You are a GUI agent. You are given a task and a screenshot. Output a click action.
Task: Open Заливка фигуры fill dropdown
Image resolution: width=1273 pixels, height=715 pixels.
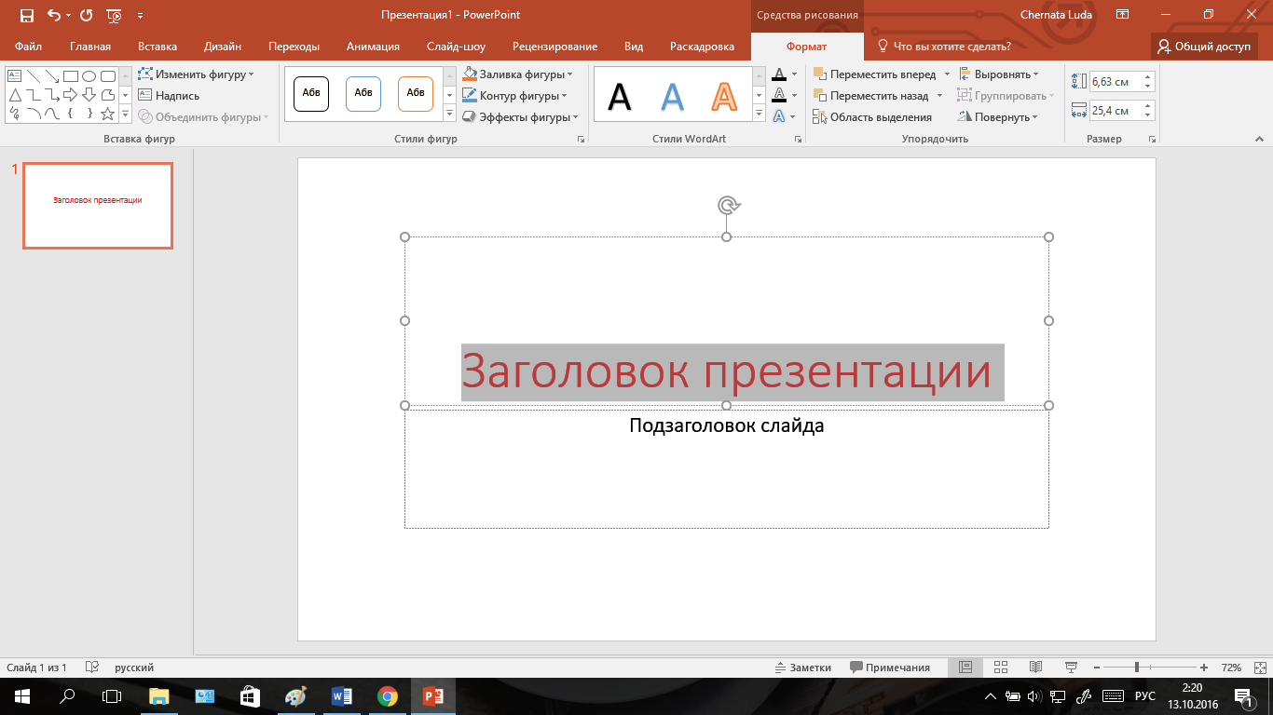518,74
